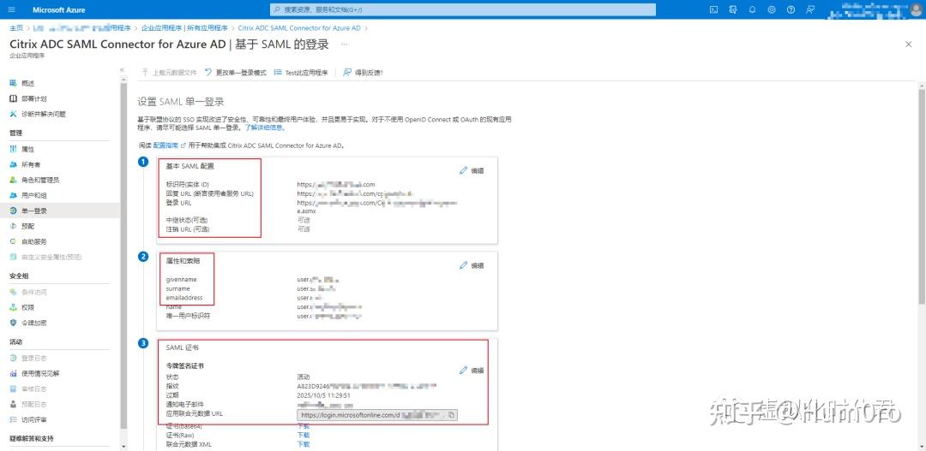Click the 单一登录 icon in the sidebar
This screenshot has width=926, height=451.
[13, 211]
